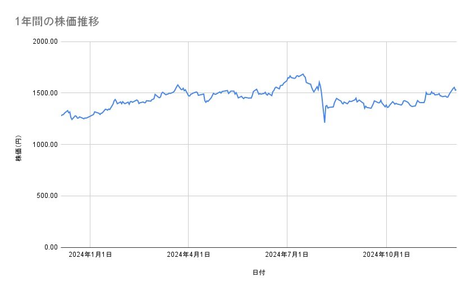Select the rightmost end point of the line
Viewport: 471px width, 291px height.
[456, 90]
